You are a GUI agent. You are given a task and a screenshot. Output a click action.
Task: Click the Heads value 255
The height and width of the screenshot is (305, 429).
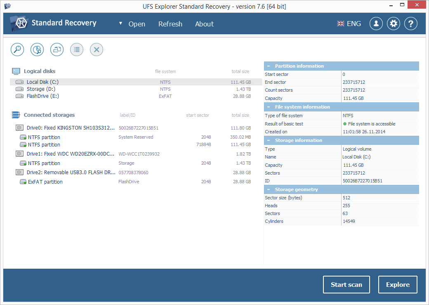pyautogui.click(x=346, y=206)
